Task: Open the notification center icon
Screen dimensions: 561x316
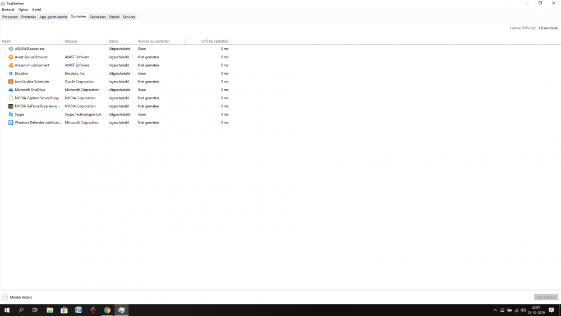Action: tap(551, 310)
